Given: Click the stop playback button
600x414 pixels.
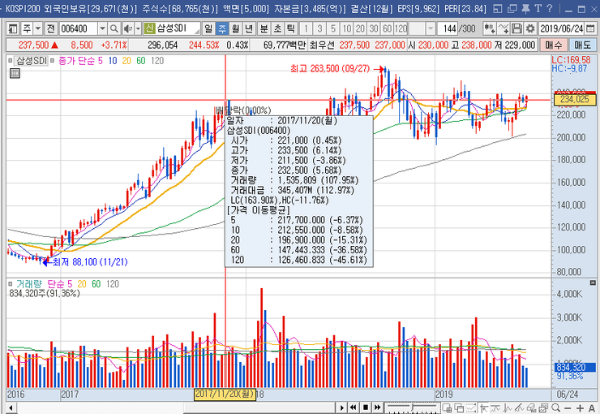Looking at the screenshot, I should click(366, 408).
